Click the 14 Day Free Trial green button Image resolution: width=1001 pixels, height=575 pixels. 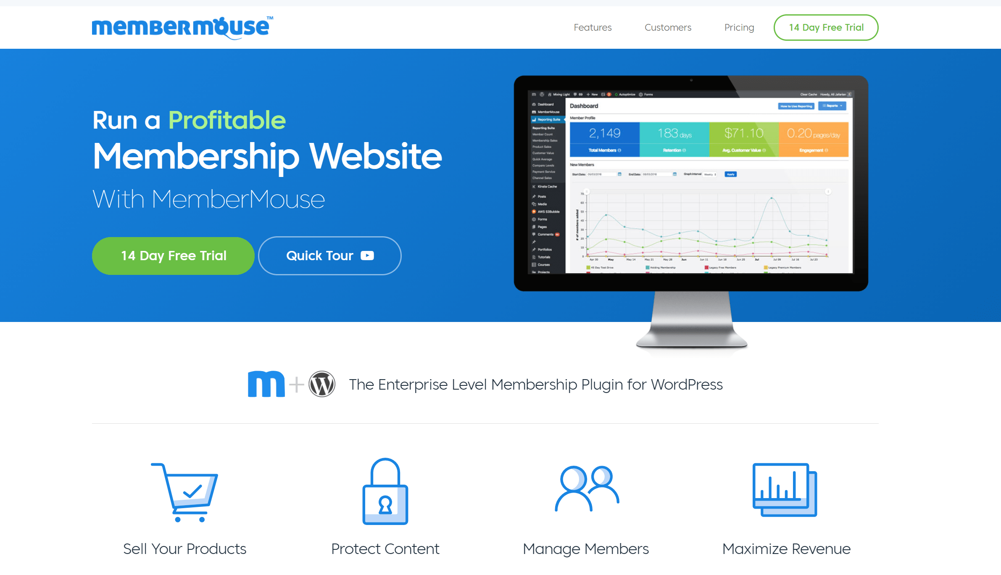(x=173, y=256)
